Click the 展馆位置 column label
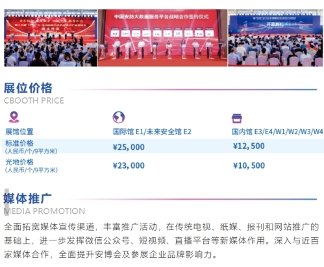This screenshot has height=267, width=324. (x=19, y=132)
